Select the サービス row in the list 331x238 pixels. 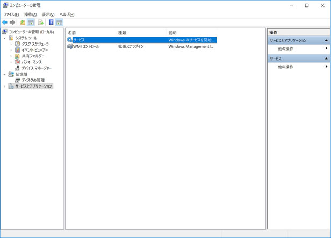pos(142,40)
